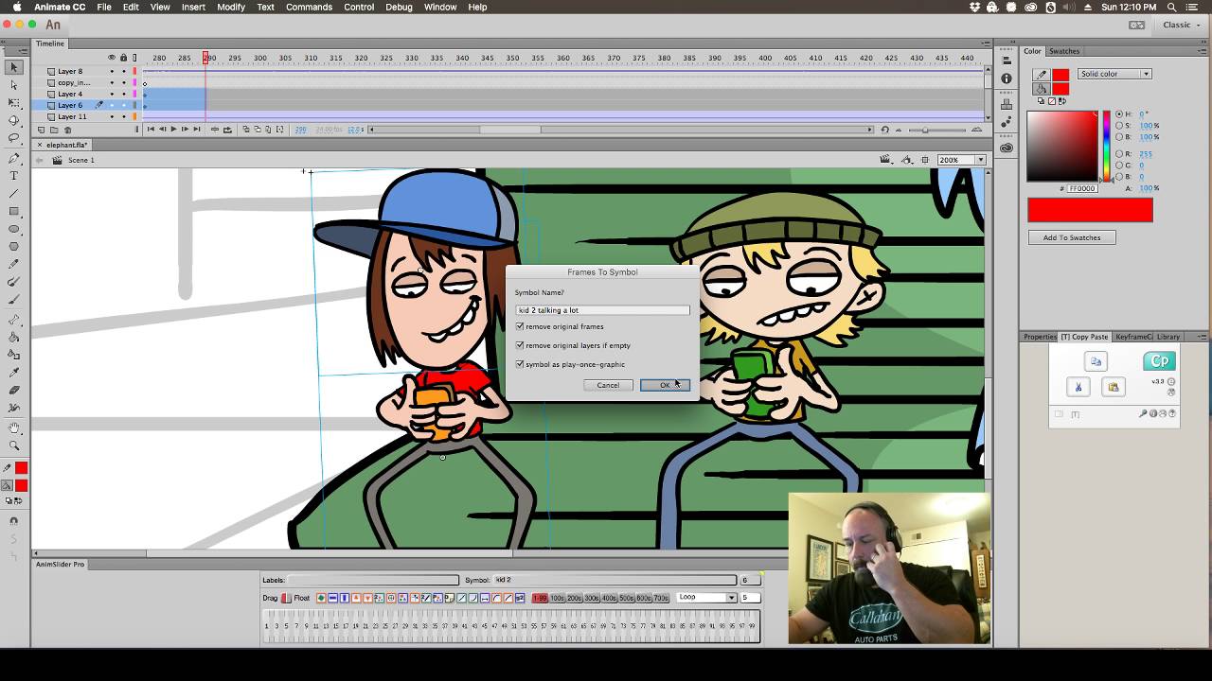This screenshot has height=681, width=1212.
Task: Select the PolyStar tool
Action: tap(14, 247)
